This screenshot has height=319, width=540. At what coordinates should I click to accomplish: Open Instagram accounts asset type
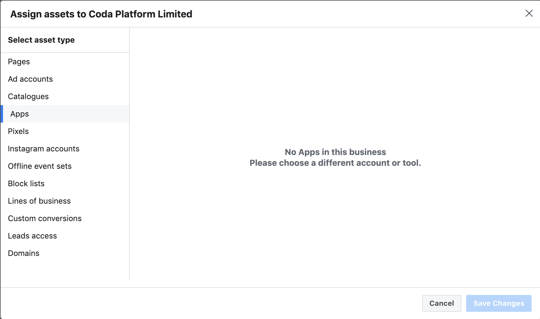pyautogui.click(x=65, y=149)
